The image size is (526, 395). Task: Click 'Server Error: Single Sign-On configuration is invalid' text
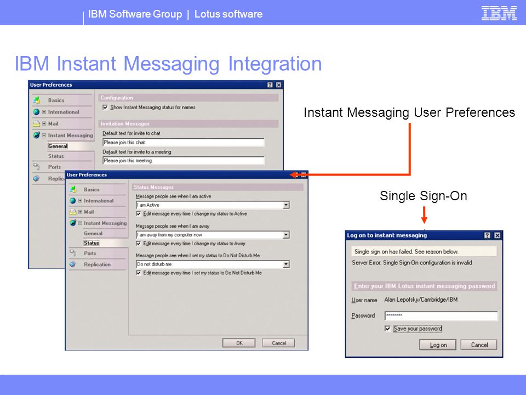(x=412, y=263)
